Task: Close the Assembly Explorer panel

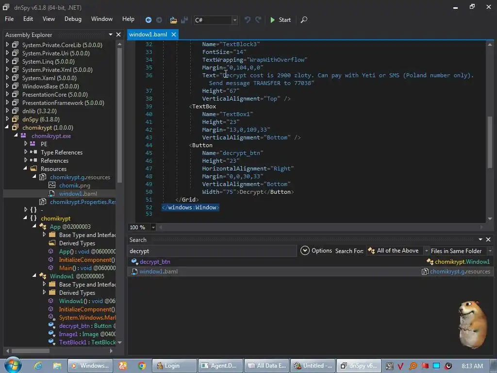Action: pos(118,34)
